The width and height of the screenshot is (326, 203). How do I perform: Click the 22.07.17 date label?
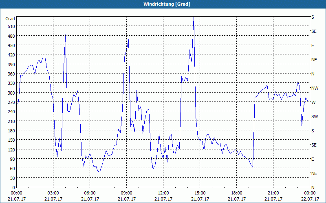click(x=310, y=199)
